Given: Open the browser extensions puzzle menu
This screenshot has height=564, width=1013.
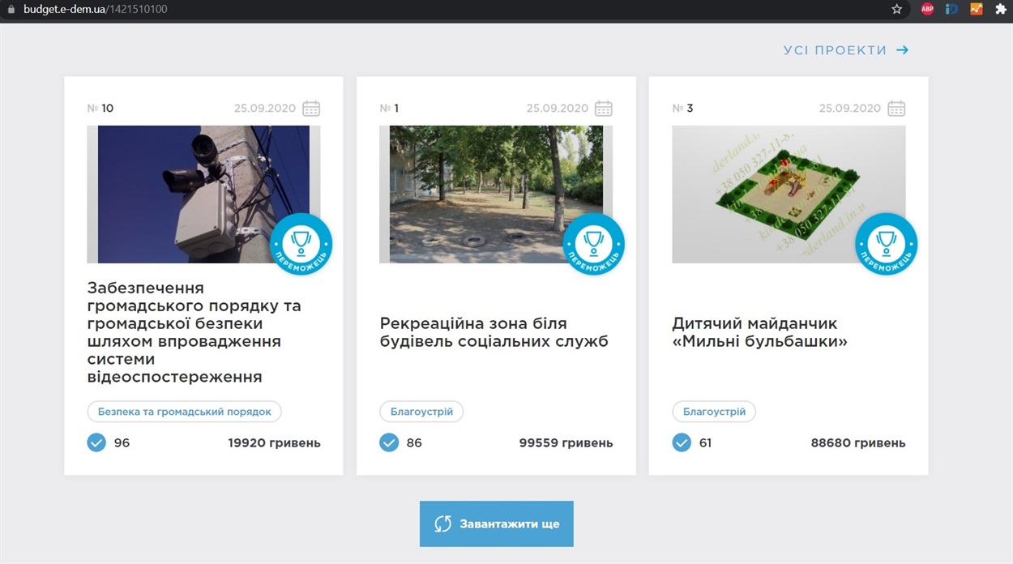Looking at the screenshot, I should [x=1001, y=9].
